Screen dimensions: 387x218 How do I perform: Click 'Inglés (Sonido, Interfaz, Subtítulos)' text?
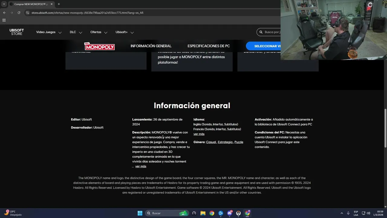(x=216, y=124)
